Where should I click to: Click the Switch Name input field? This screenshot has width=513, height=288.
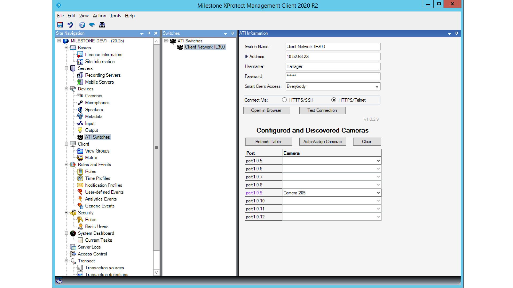coord(333,46)
